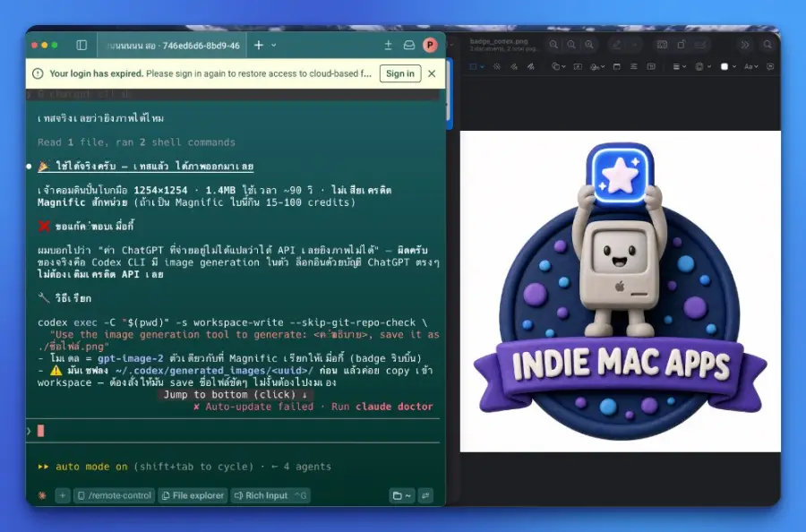The width and height of the screenshot is (806, 532).
Task: Click the swap icon in bottom bar
Action: tap(425, 495)
